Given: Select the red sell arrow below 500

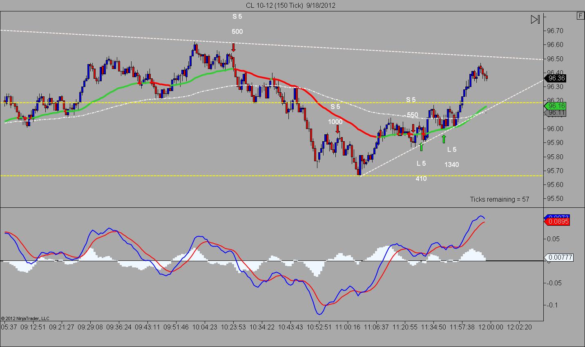Looking at the screenshot, I should (233, 47).
